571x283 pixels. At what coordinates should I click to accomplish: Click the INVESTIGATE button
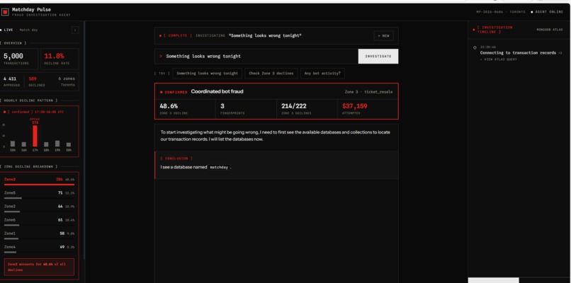(x=378, y=57)
